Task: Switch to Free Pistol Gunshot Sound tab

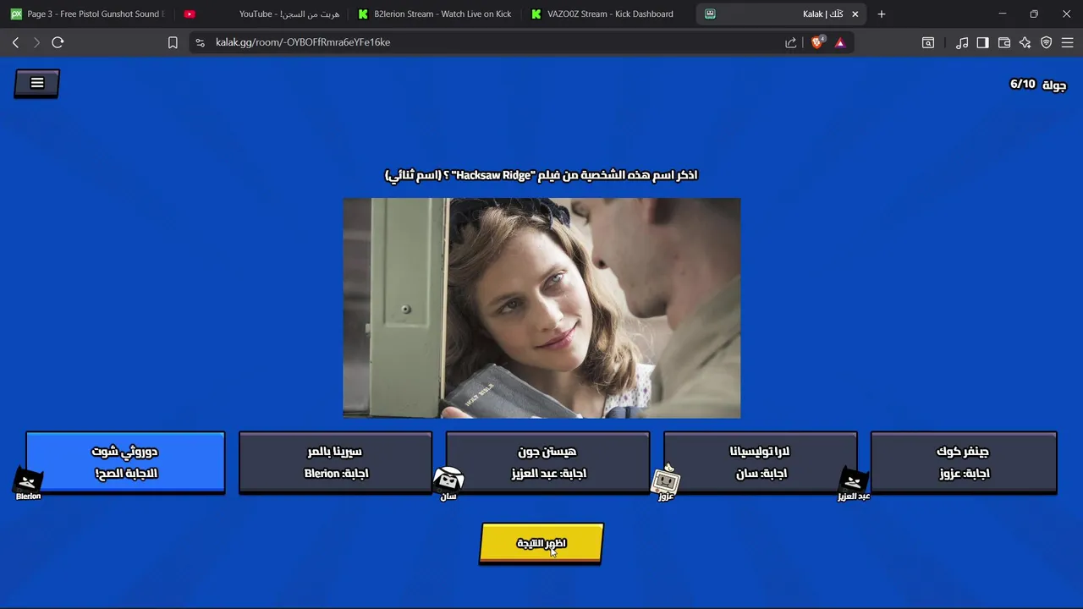Action: click(86, 14)
